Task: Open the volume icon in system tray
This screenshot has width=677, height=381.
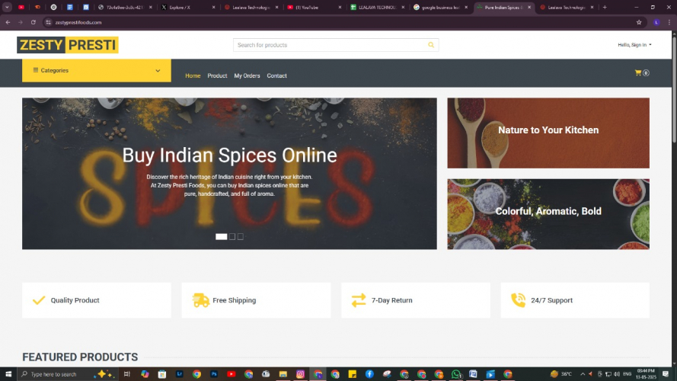Action: pos(617,374)
